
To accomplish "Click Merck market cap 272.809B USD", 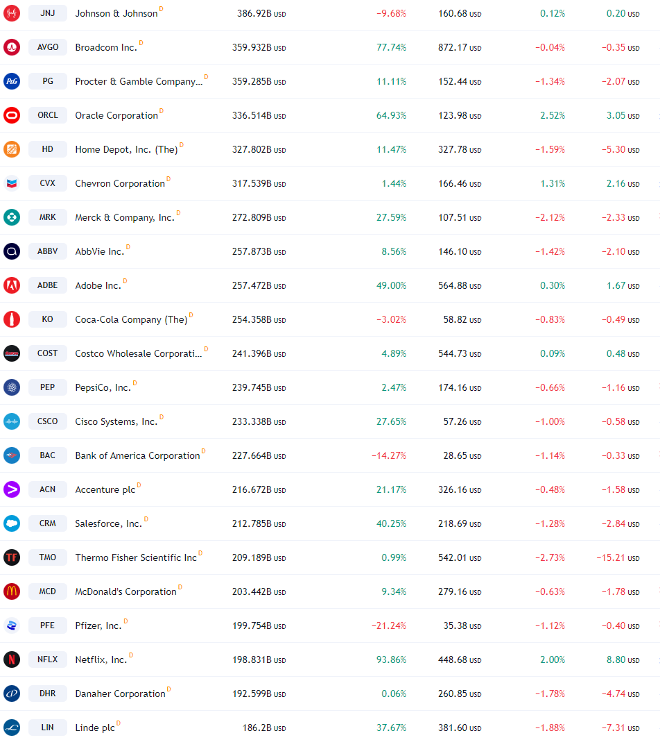I will pos(259,217).
